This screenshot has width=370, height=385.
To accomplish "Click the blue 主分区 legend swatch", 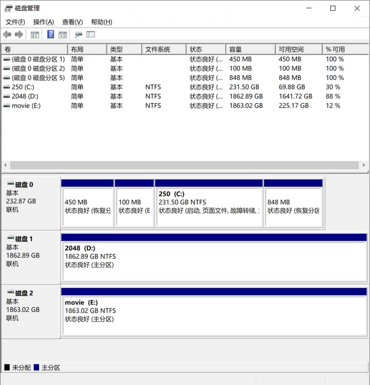I will click(36, 367).
